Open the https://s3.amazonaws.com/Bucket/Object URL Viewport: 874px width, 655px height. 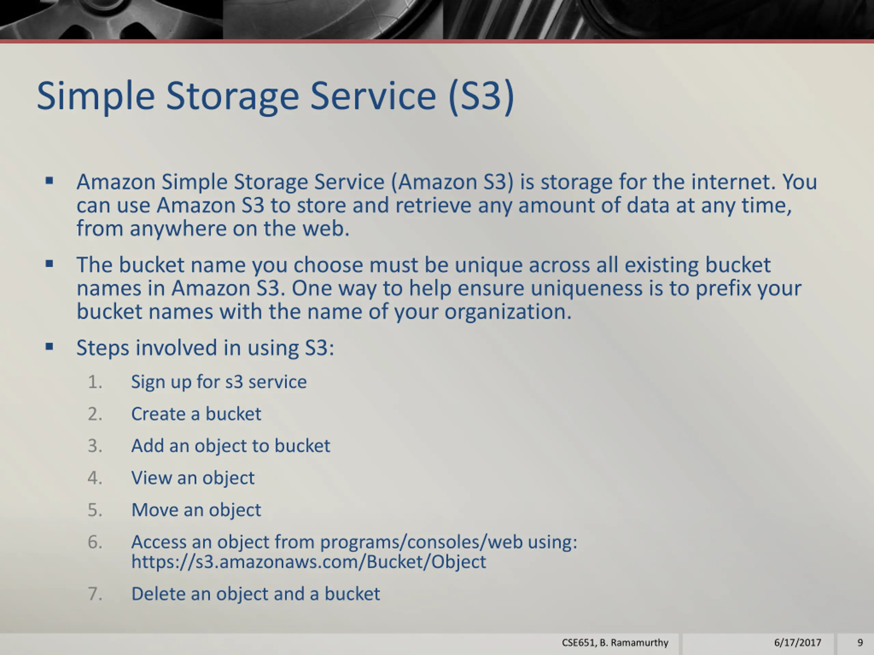[x=309, y=562]
